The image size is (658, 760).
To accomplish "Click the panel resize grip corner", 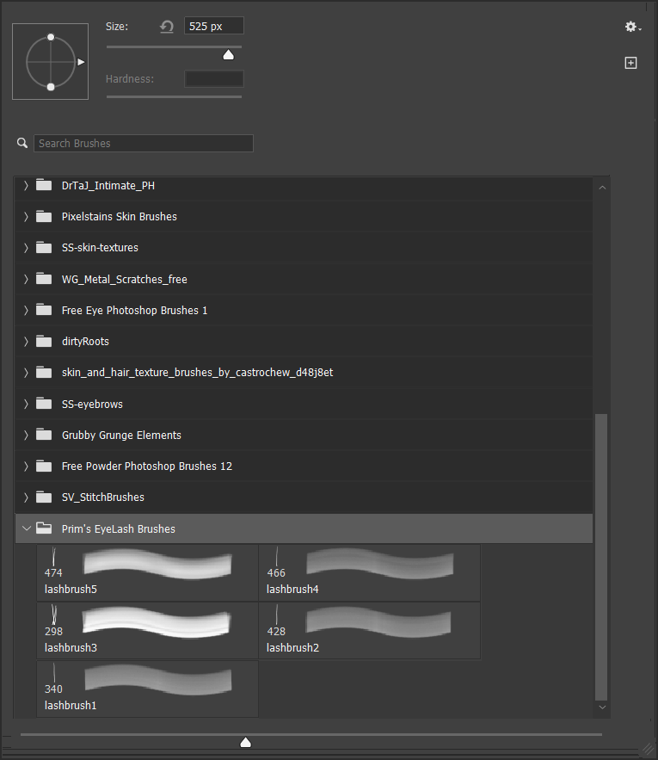I will (x=648, y=750).
